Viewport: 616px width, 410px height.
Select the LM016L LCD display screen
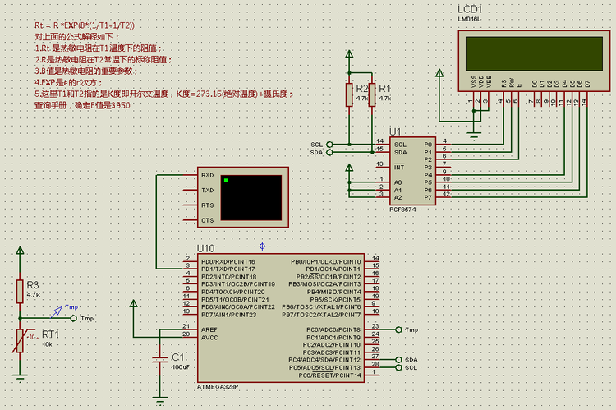pos(534,53)
